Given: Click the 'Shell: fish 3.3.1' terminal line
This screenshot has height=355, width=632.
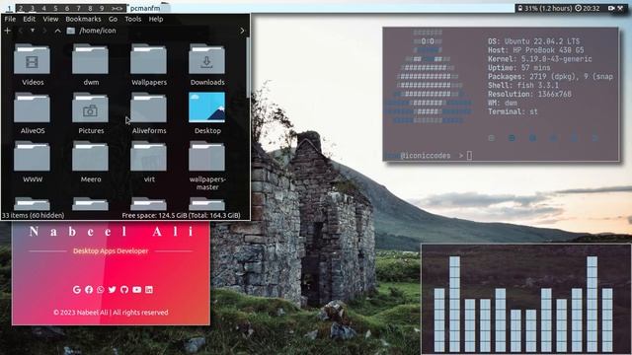Looking at the screenshot, I should 523,86.
